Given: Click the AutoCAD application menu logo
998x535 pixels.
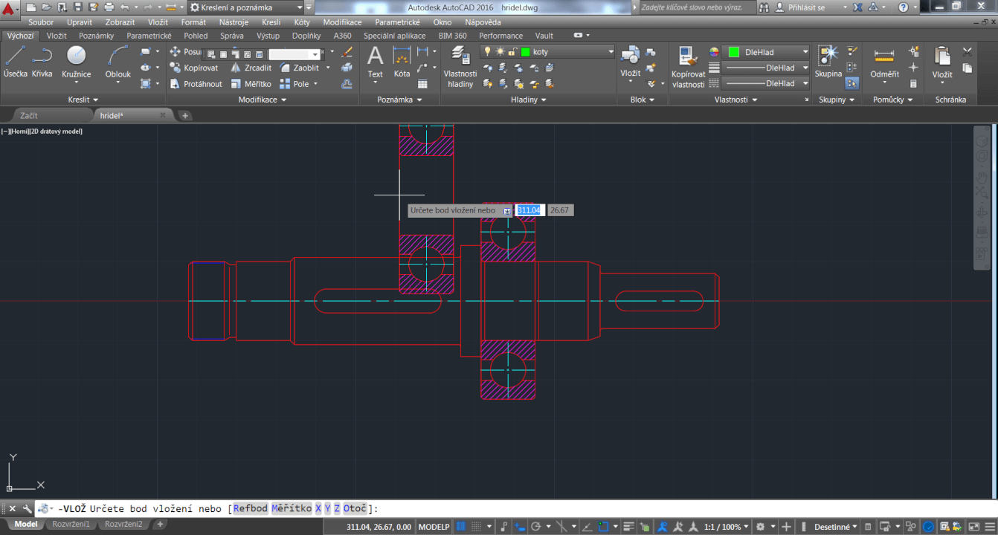Looking at the screenshot, I should [x=9, y=10].
